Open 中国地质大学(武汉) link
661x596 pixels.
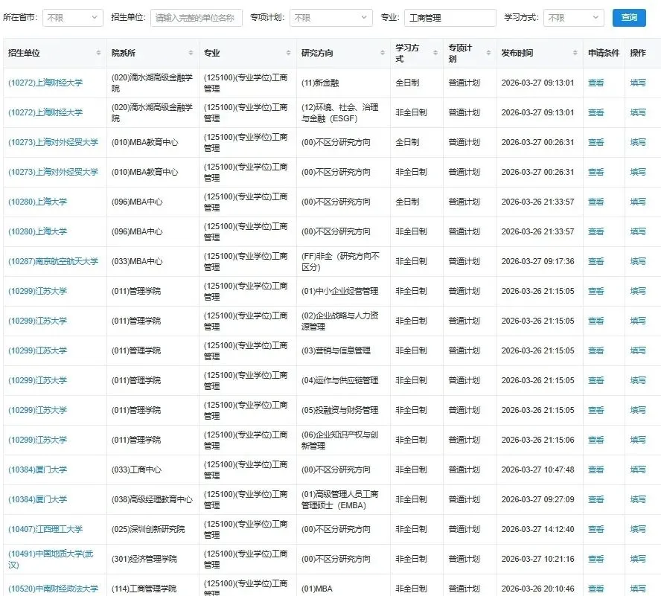(x=51, y=559)
